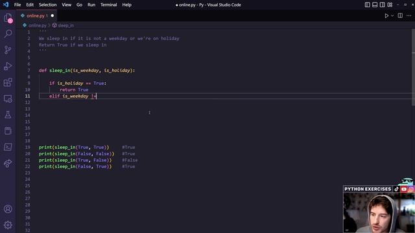Click the clipboard-like activity bar icon

pyautogui.click(x=8, y=131)
